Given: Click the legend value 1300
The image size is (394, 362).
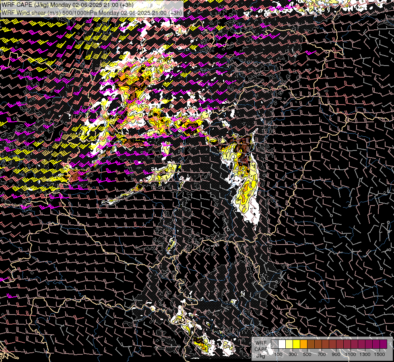Looking at the screenshot, I should click(365, 354).
